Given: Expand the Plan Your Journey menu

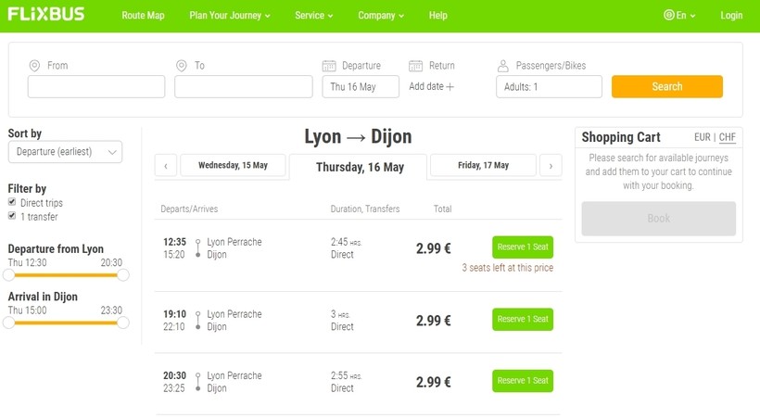Looking at the screenshot, I should 230,16.
